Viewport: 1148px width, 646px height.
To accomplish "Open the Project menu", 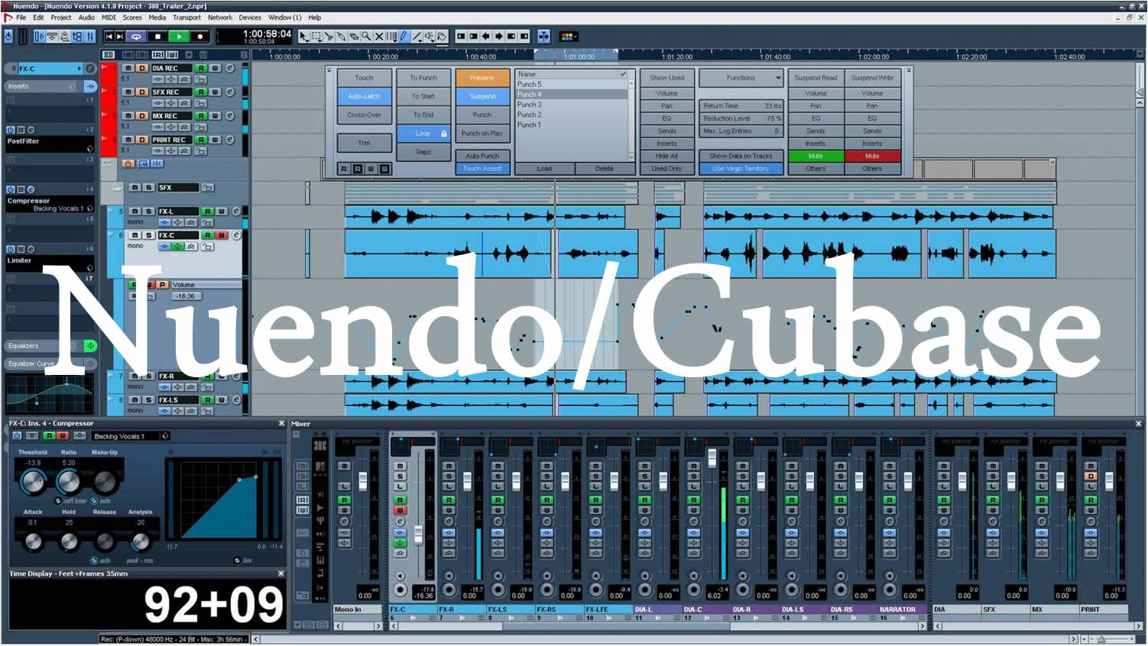I will (x=60, y=17).
